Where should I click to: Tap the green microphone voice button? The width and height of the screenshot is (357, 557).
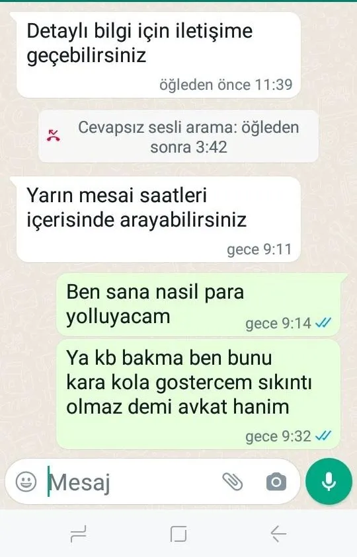click(x=329, y=481)
